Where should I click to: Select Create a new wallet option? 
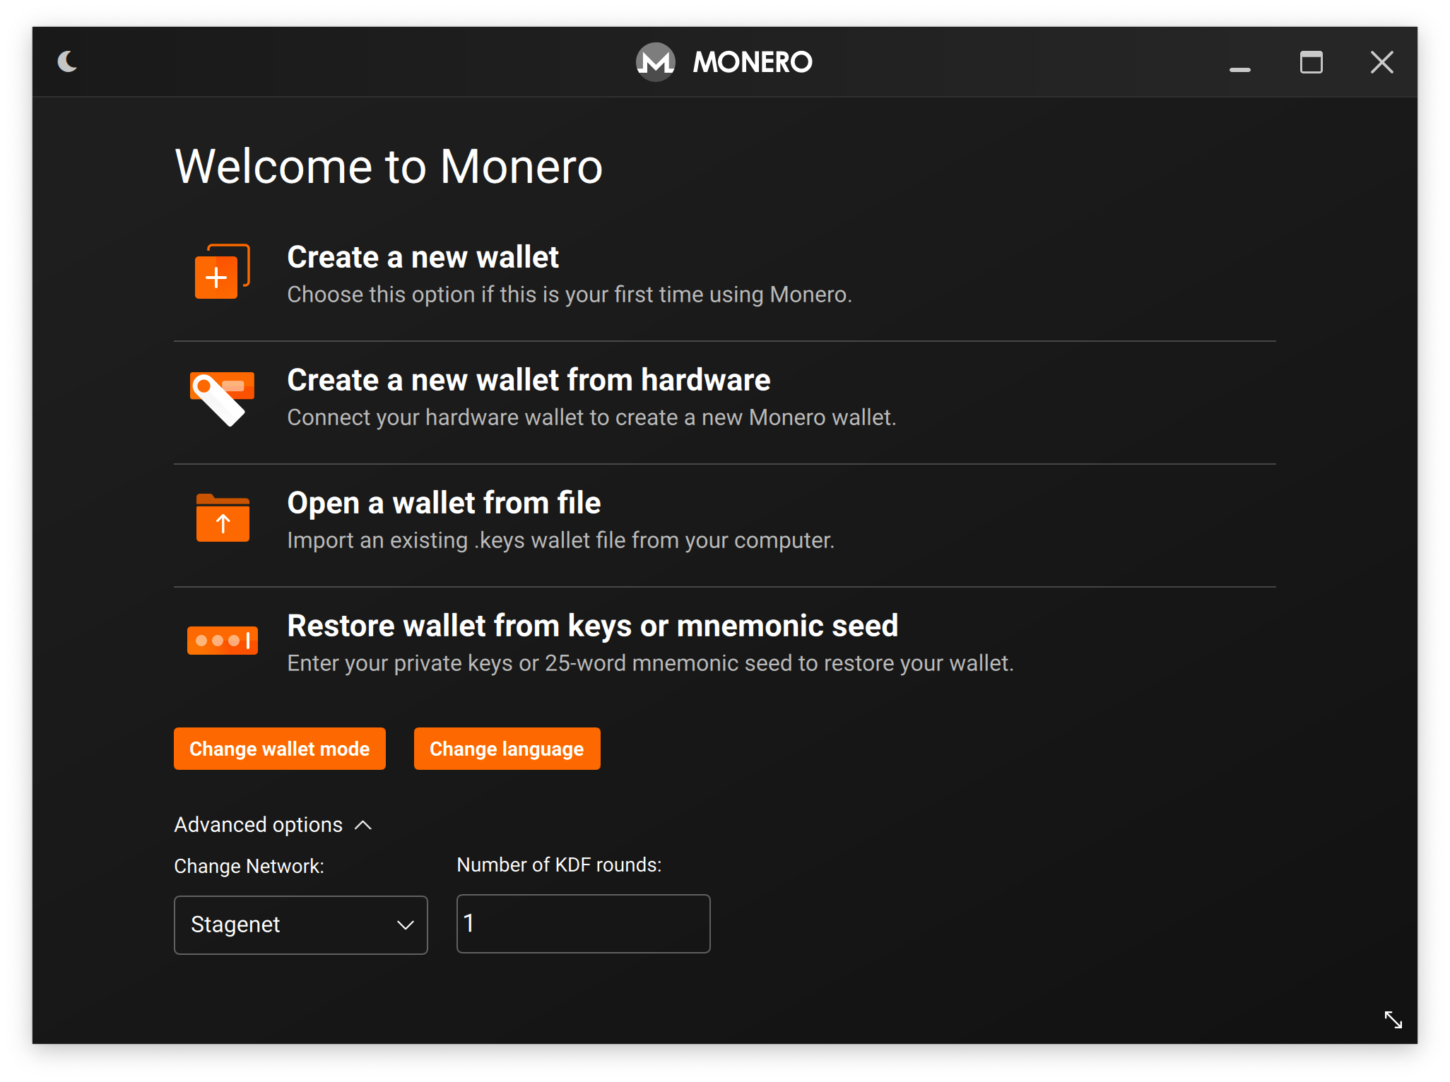click(725, 277)
